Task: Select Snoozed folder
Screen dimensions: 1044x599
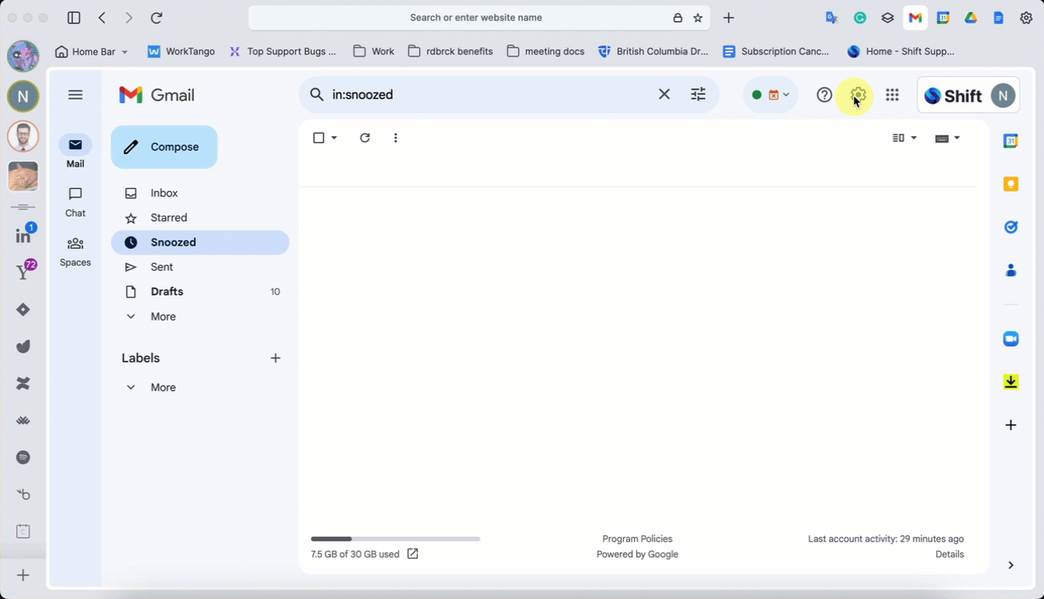Action: click(x=200, y=243)
